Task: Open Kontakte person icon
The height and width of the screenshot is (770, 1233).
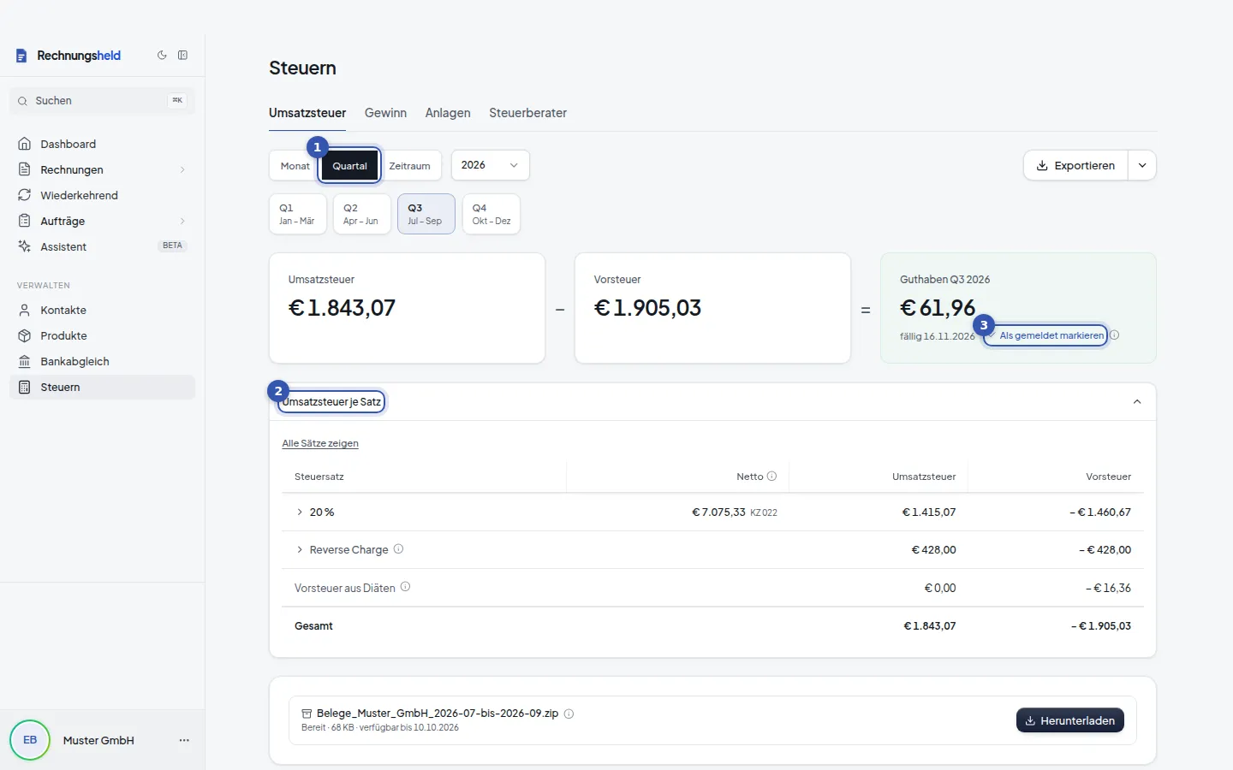Action: pos(25,310)
